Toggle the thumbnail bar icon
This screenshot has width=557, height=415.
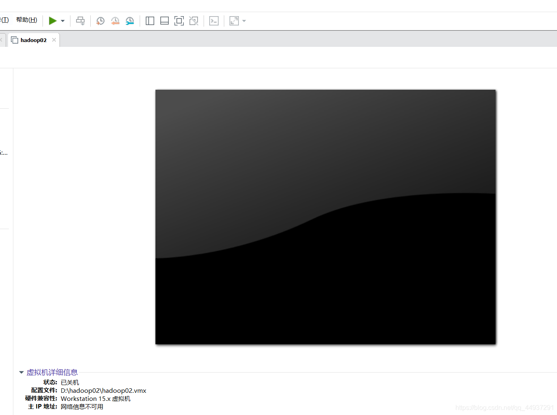(164, 21)
